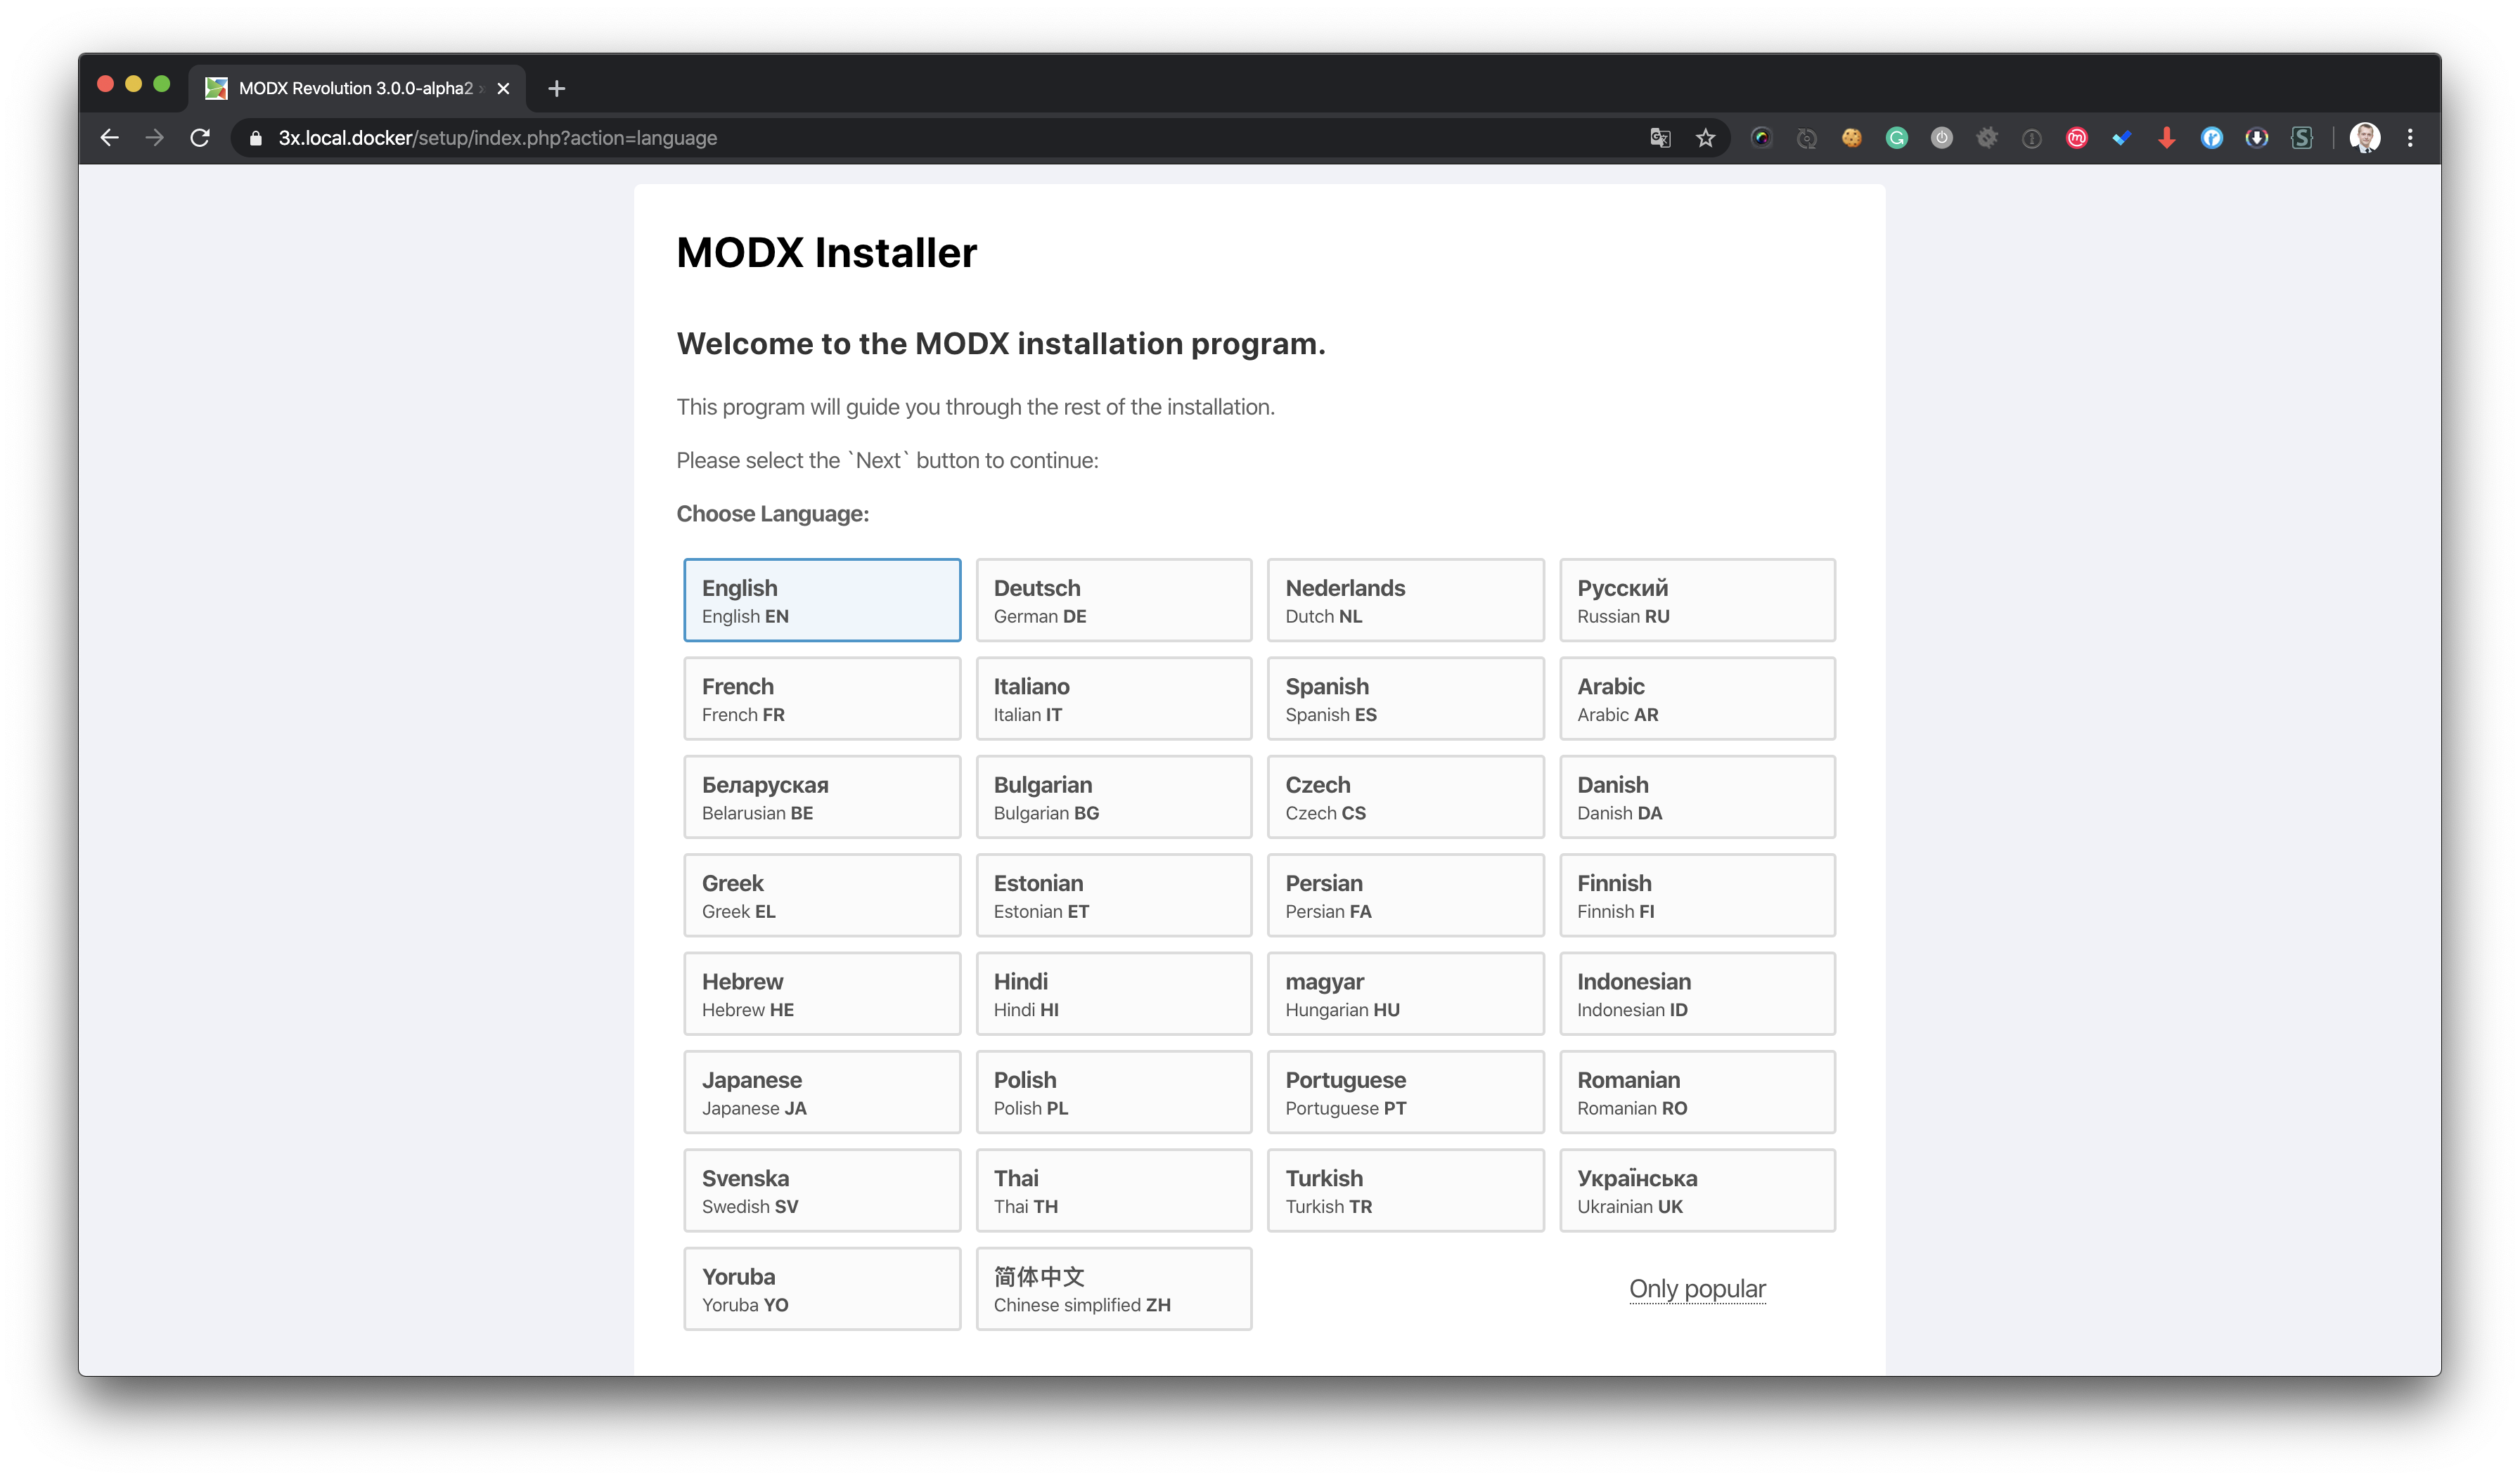
Task: Select Yoruba YO language option
Action: pyautogui.click(x=822, y=1289)
